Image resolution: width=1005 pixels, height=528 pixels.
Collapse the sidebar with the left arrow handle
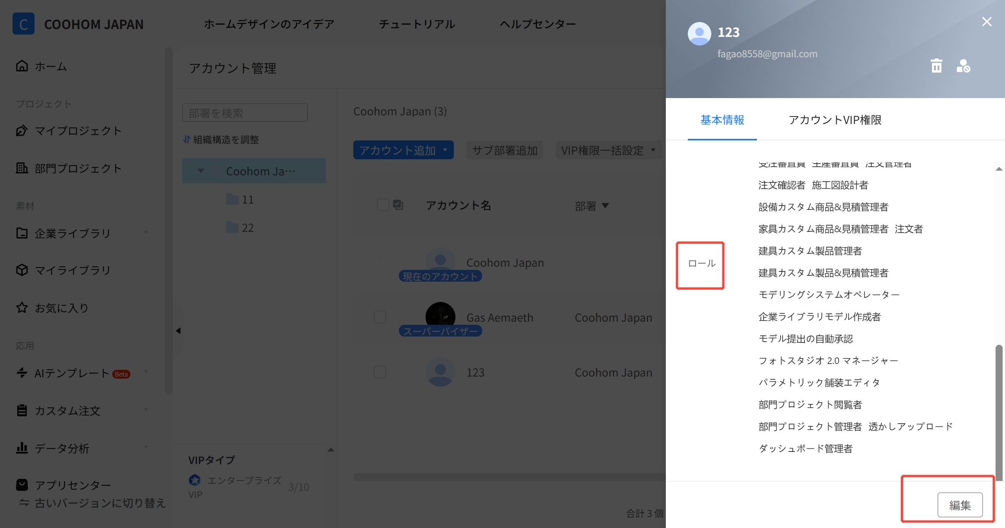coord(178,331)
